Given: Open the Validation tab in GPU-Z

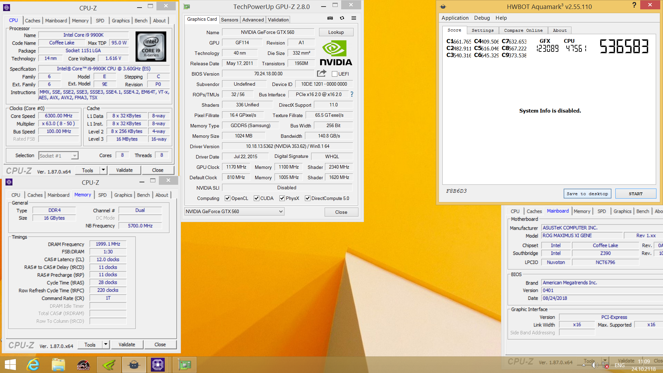Looking at the screenshot, I should (278, 20).
